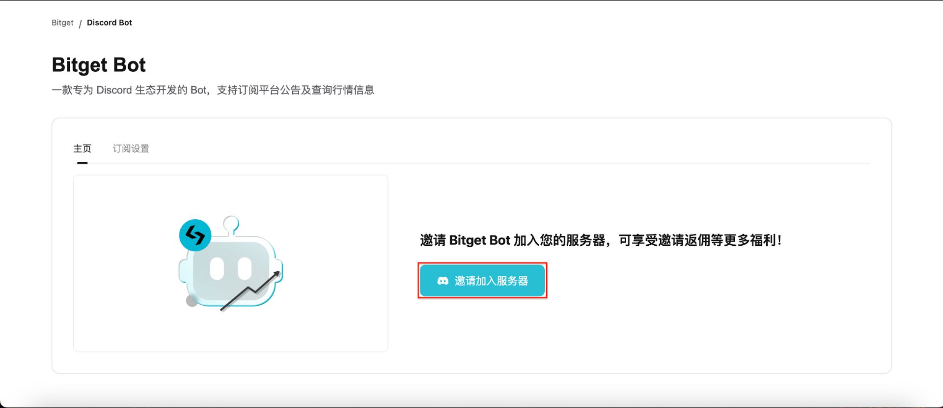Screen dimensions: 943x408
Task: Switch to the 主页 tab
Action: [83, 148]
